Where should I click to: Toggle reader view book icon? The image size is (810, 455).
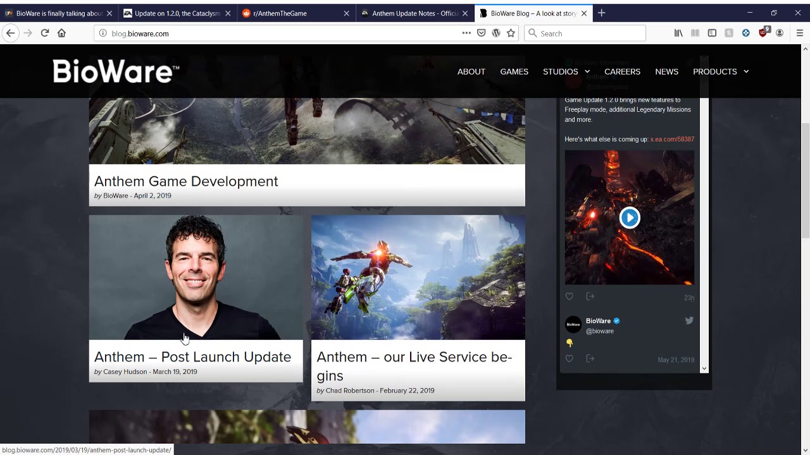(695, 33)
